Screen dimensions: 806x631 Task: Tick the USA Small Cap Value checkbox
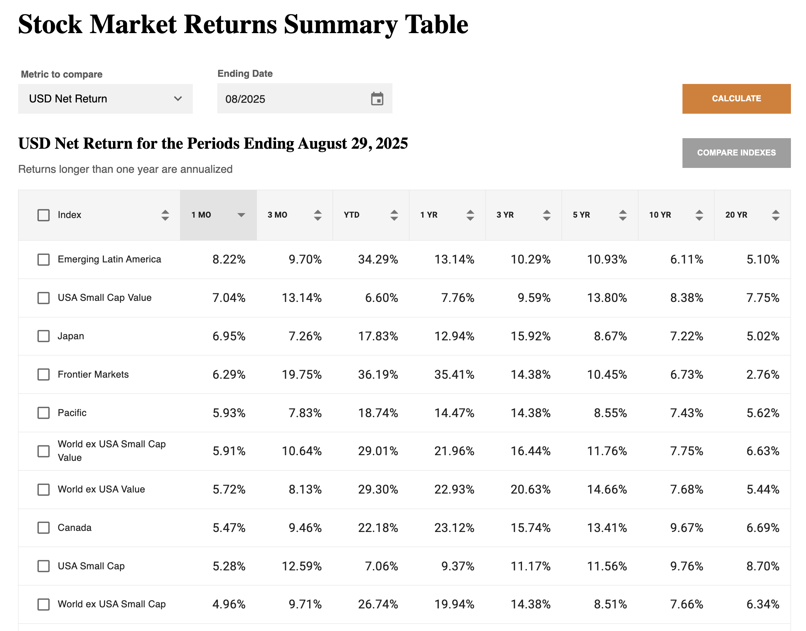coord(44,298)
